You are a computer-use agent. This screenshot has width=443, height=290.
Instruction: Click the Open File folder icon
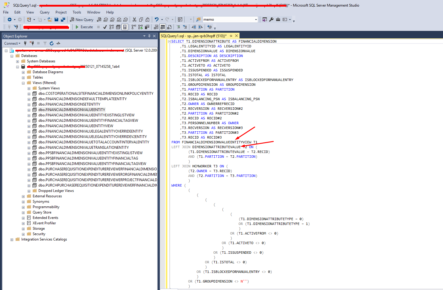(x=50, y=19)
